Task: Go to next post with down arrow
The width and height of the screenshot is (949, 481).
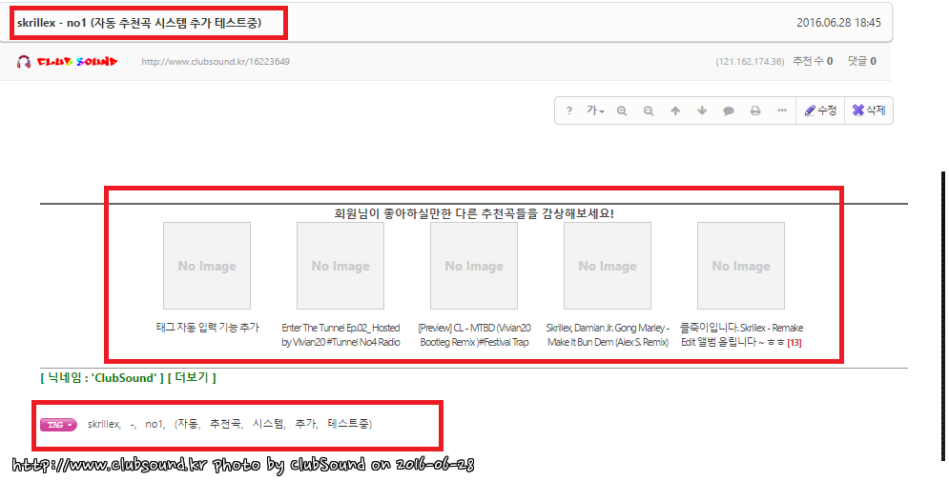Action: point(701,110)
